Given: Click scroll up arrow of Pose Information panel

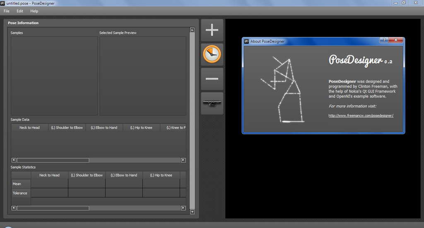Looking at the screenshot, I should [192, 30].
